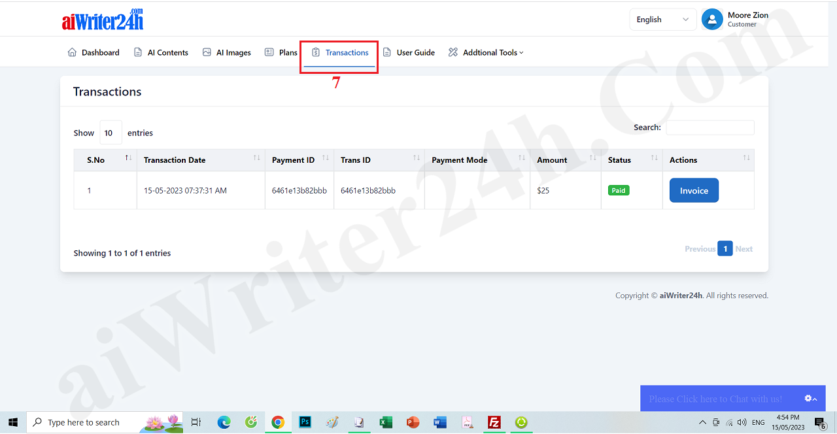Open FileZilla from the taskbar
Viewport: 837px width, 434px height.
coord(494,422)
